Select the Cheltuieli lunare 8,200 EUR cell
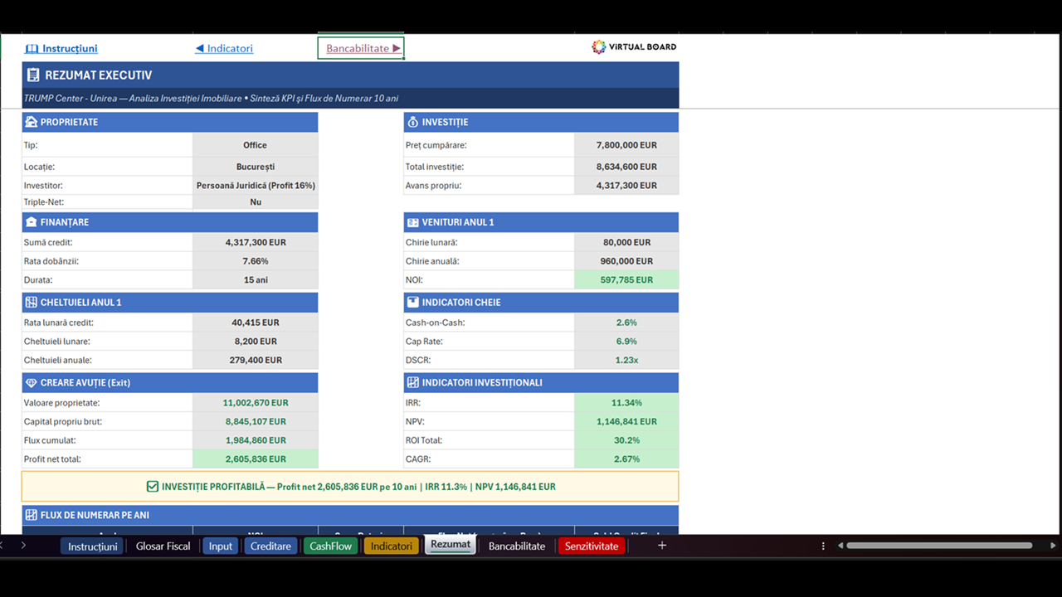Screen dimensions: 1062x597 point(256,342)
